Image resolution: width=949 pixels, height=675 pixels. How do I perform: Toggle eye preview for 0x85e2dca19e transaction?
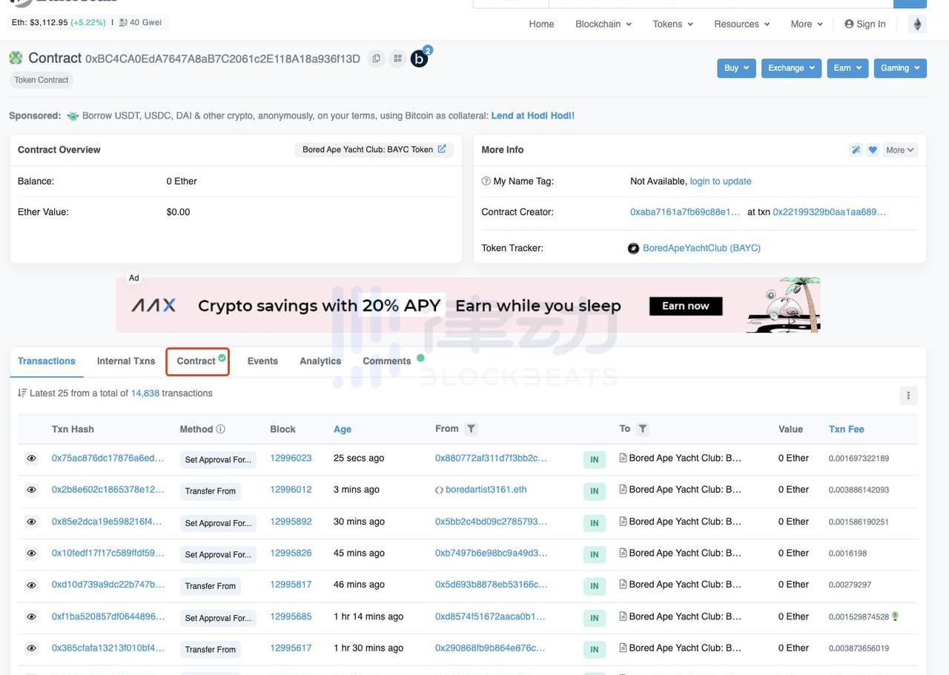[x=31, y=522]
